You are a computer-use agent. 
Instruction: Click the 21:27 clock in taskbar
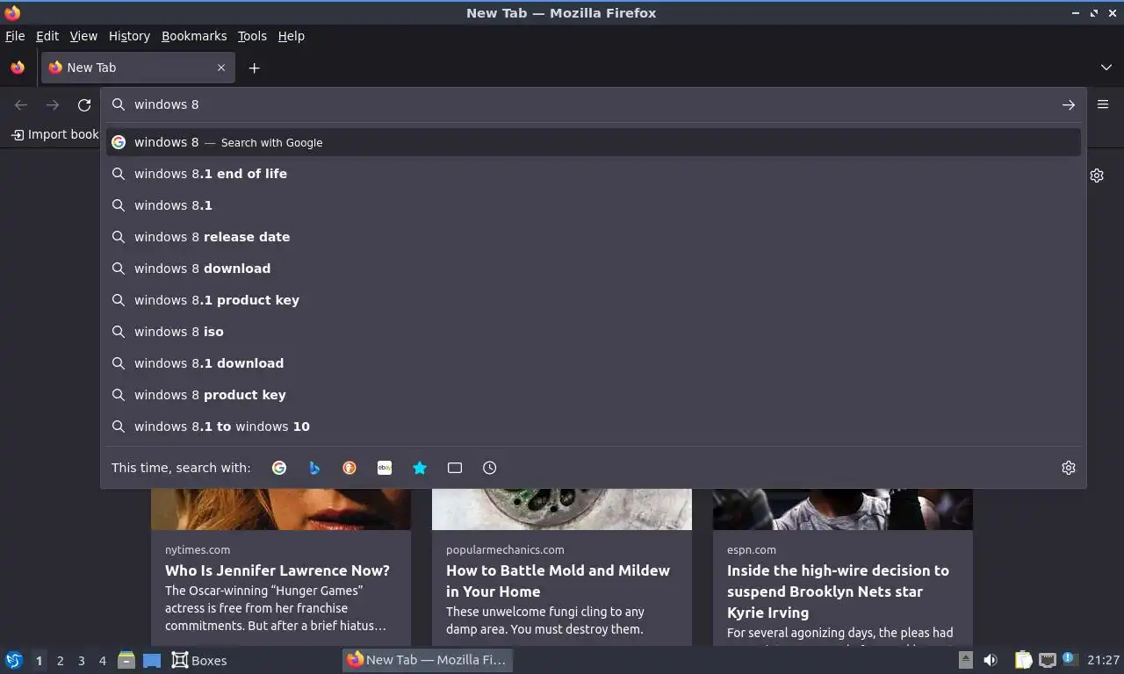pyautogui.click(x=1103, y=660)
